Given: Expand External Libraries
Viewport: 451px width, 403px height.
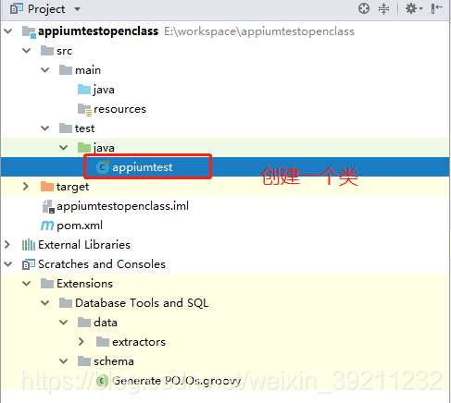Looking at the screenshot, I should 7,245.
